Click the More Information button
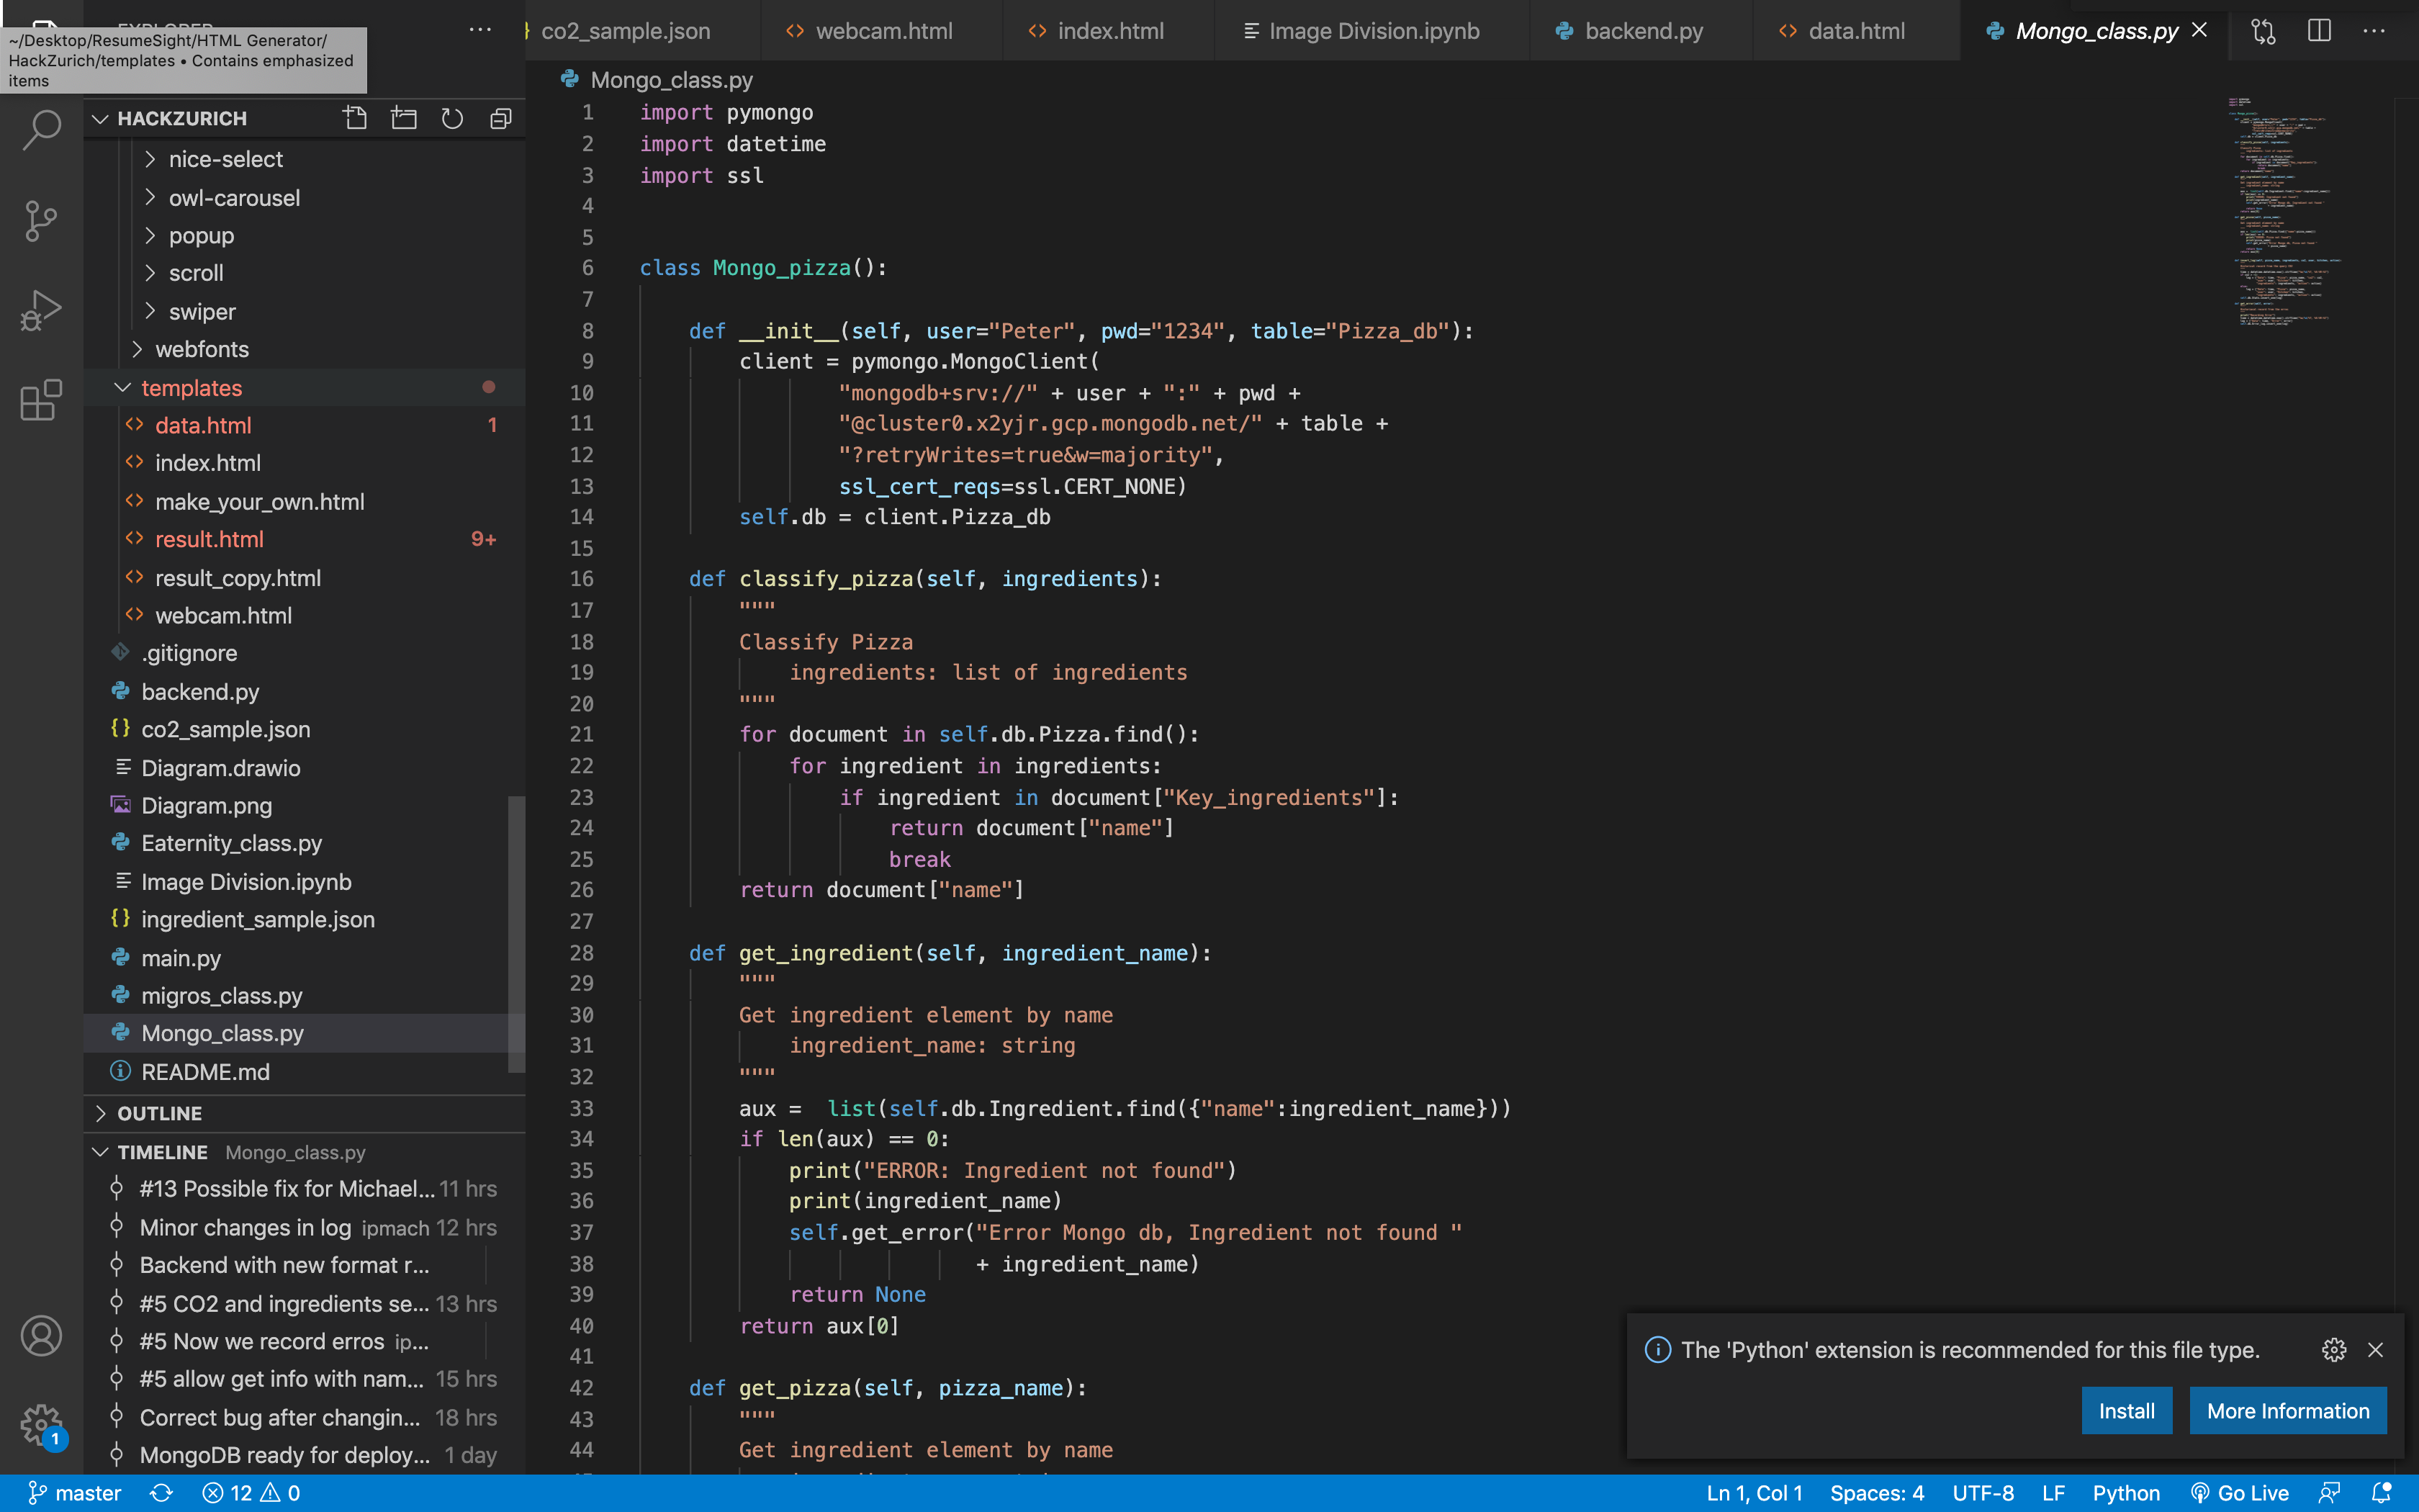This screenshot has width=2419, height=1512. (2287, 1410)
